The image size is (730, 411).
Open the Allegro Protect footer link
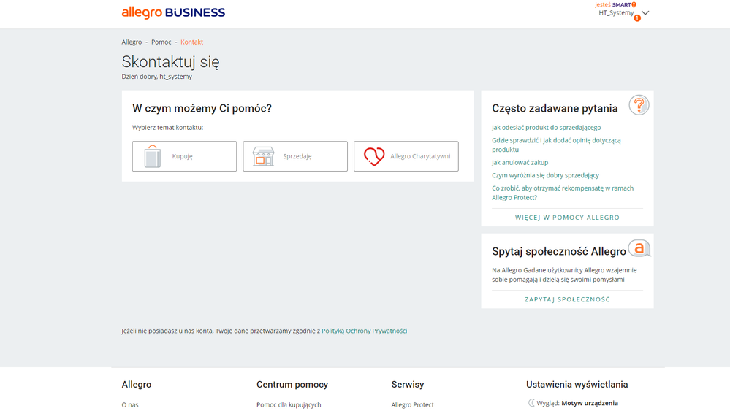pos(413,404)
